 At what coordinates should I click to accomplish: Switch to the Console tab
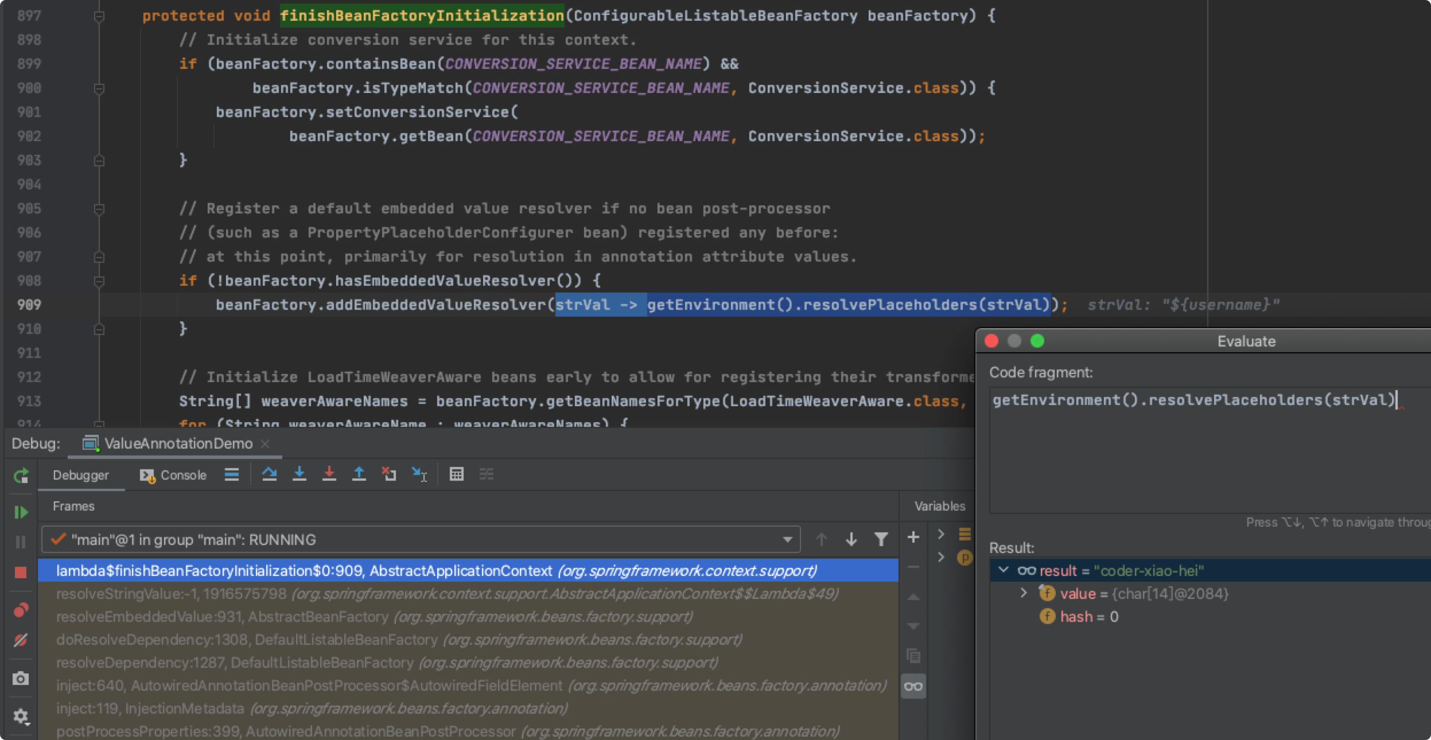(173, 475)
